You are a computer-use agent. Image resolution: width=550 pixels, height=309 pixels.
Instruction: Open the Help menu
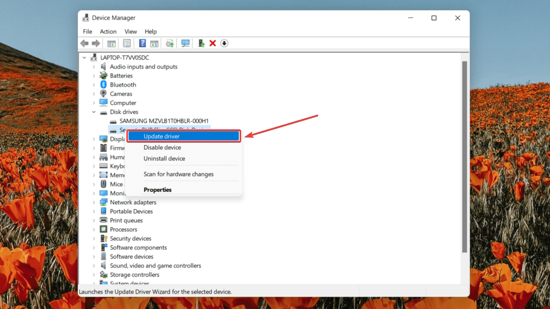pos(151,31)
